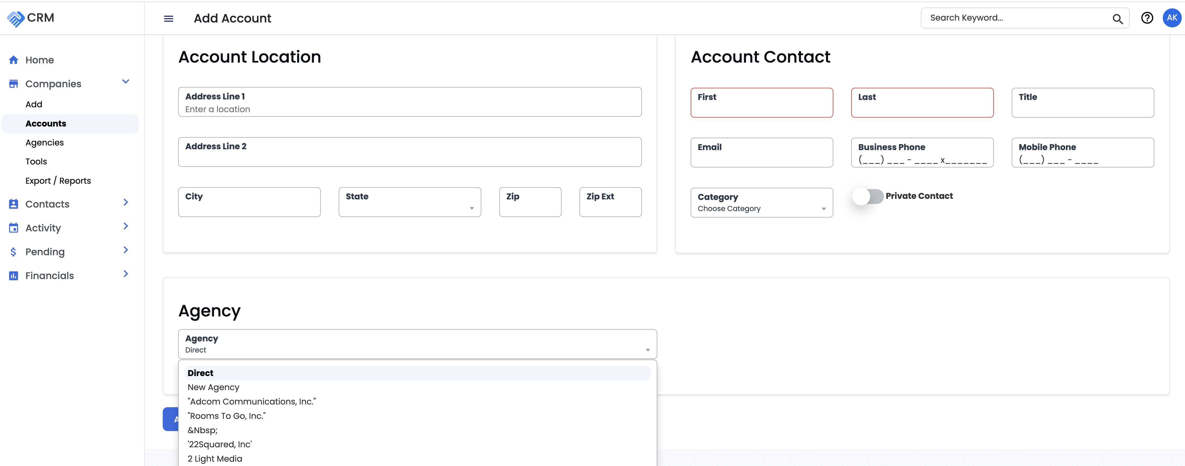Click the Business Phone field
The height and width of the screenshot is (466, 1185).
922,153
